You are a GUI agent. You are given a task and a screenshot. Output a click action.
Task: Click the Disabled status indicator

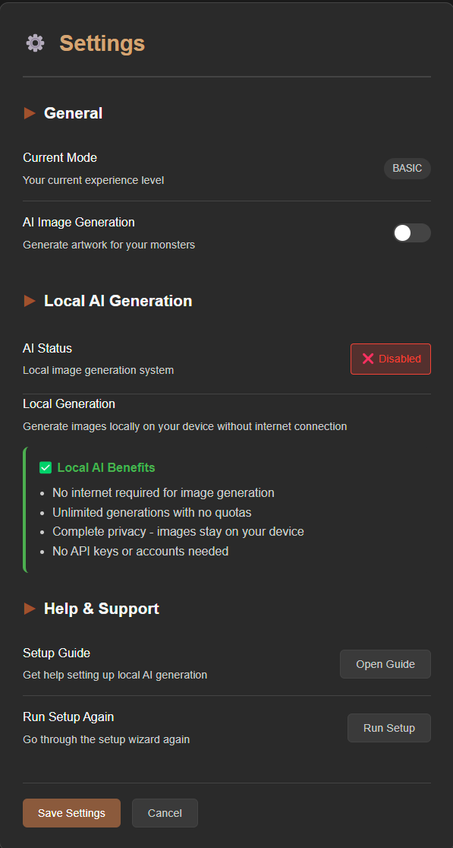(390, 358)
